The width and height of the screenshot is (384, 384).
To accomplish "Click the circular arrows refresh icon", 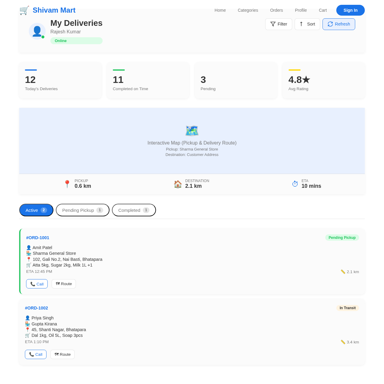I will (x=330, y=24).
